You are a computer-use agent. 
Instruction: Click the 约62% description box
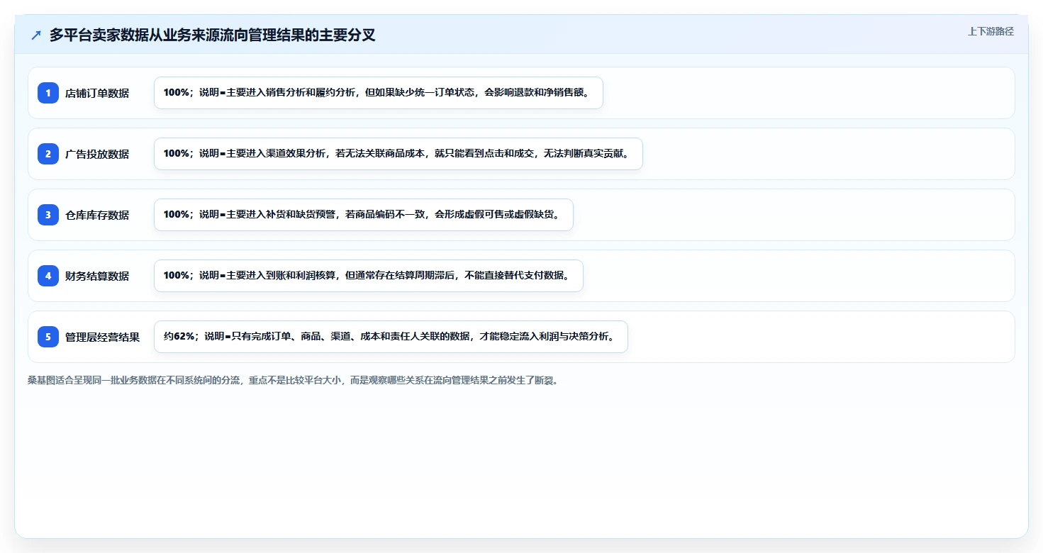click(x=391, y=337)
